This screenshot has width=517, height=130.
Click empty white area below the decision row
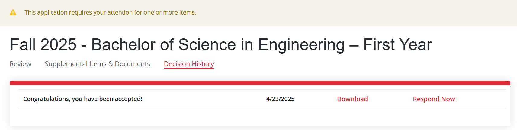(x=260, y=117)
